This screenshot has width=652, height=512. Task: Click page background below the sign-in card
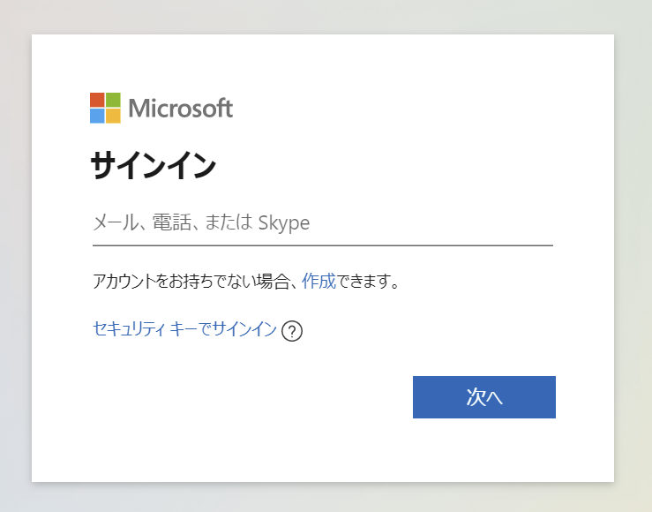pos(326,498)
